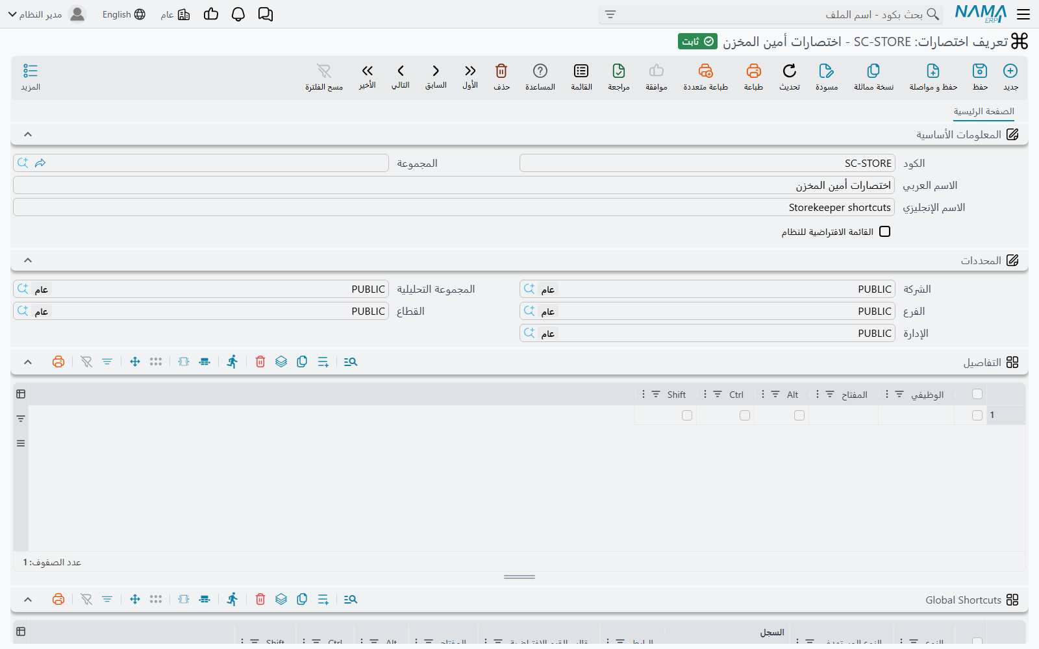
Task: Click the notifications bell icon in header
Action: (238, 14)
